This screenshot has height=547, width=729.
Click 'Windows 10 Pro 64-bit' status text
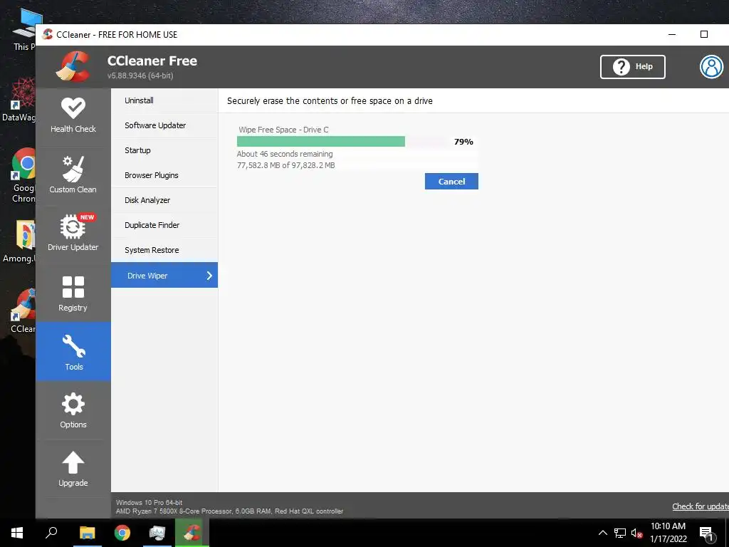pos(149,502)
